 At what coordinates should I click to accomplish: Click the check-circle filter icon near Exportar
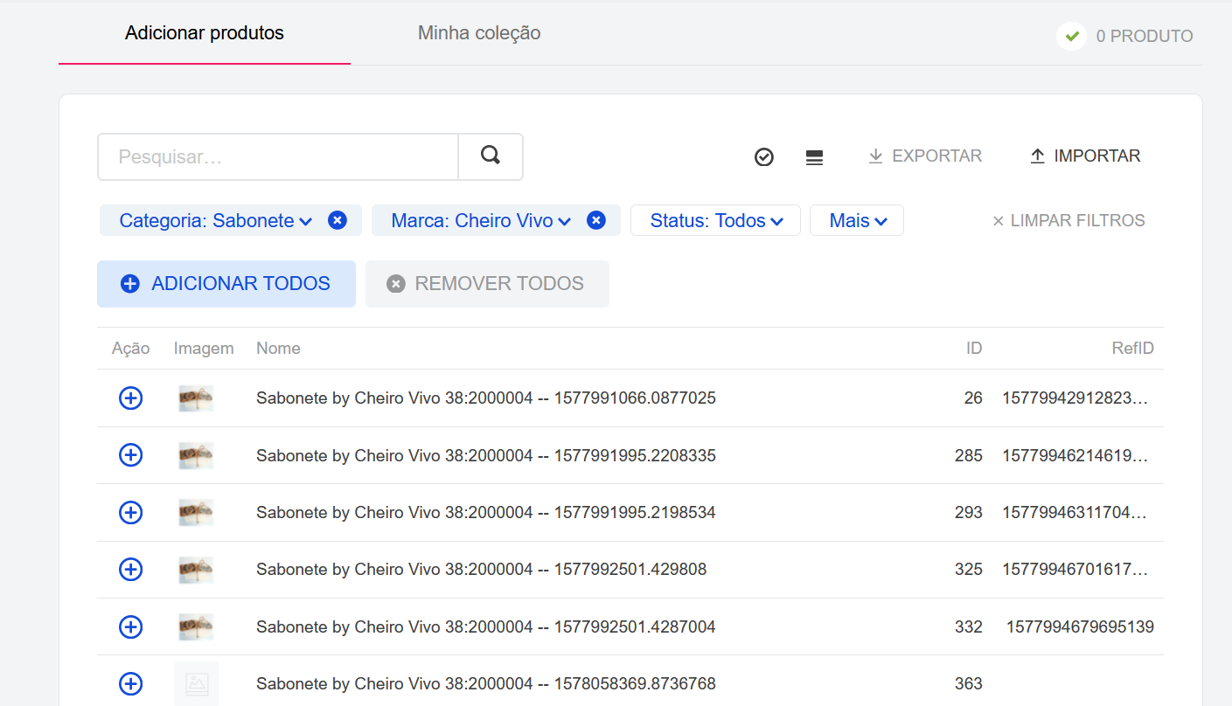763,157
